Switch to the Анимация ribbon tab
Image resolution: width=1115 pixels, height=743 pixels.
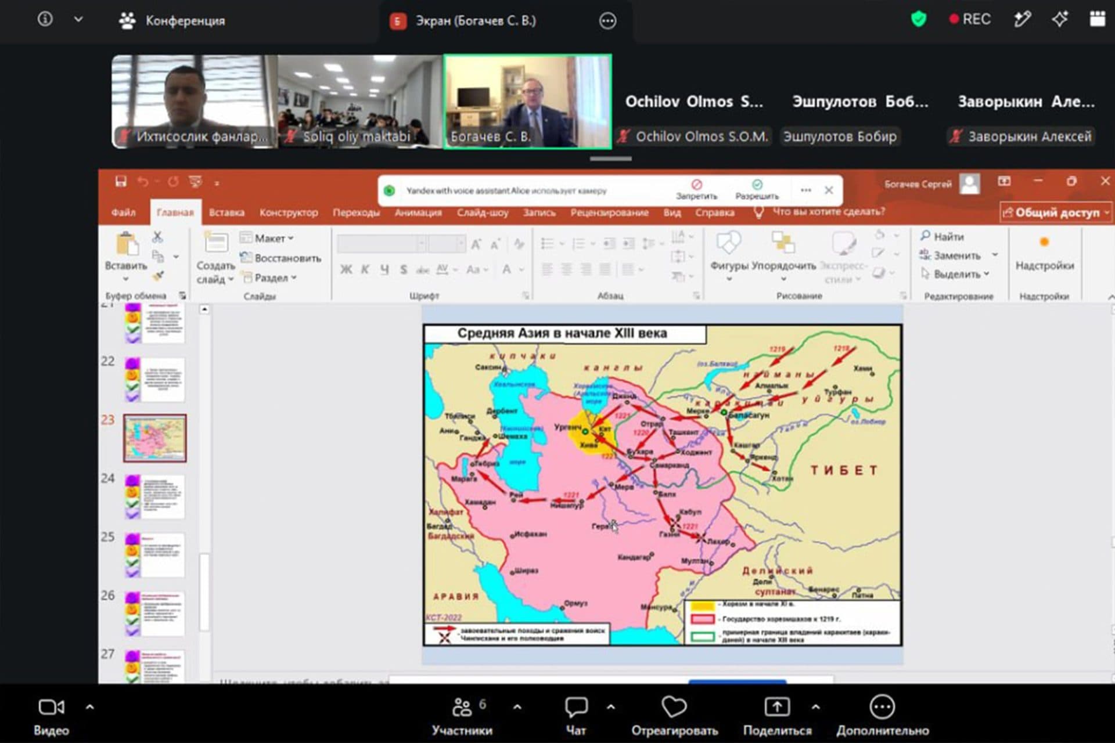point(418,212)
